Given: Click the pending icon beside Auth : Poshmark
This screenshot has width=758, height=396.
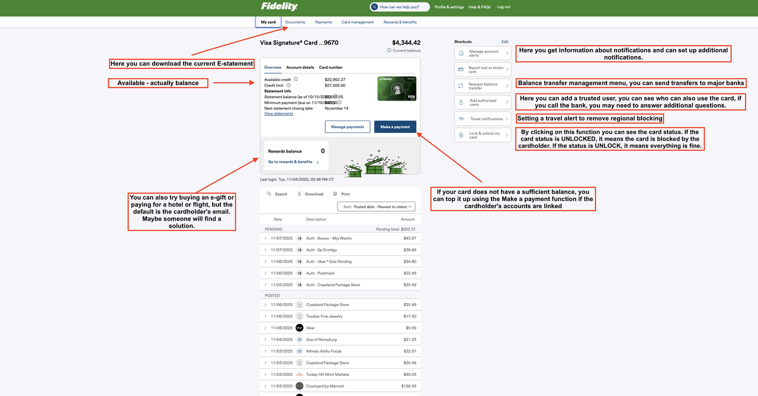Looking at the screenshot, I should tap(300, 274).
